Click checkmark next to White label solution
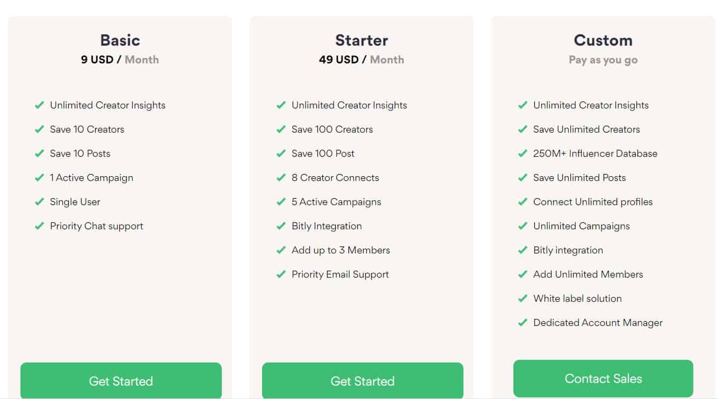The image size is (718, 399). point(523,299)
